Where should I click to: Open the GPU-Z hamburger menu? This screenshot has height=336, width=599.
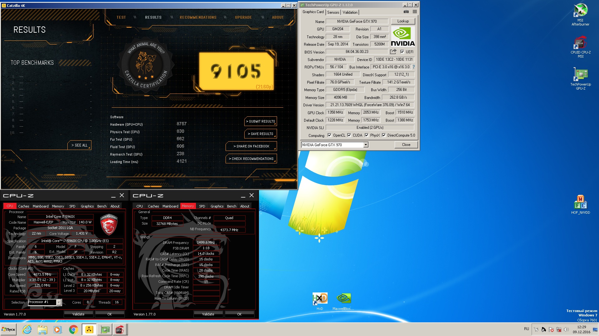(415, 12)
